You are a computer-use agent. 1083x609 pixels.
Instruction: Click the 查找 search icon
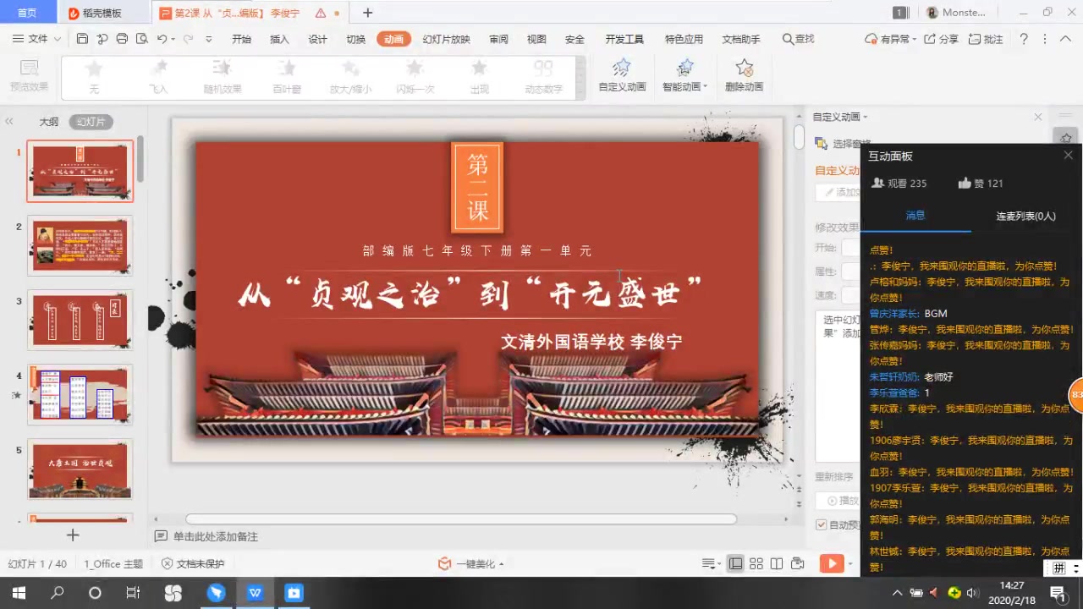tap(798, 39)
